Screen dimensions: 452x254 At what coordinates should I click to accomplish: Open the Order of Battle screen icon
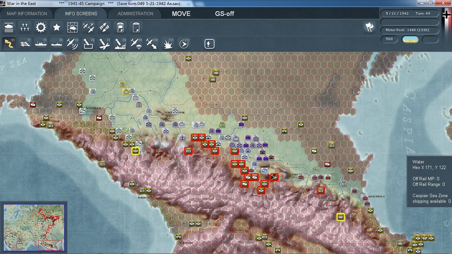(9, 27)
